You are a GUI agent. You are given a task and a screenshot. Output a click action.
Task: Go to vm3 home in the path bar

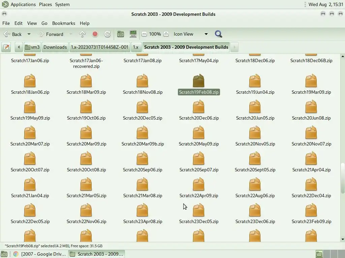click(32, 47)
